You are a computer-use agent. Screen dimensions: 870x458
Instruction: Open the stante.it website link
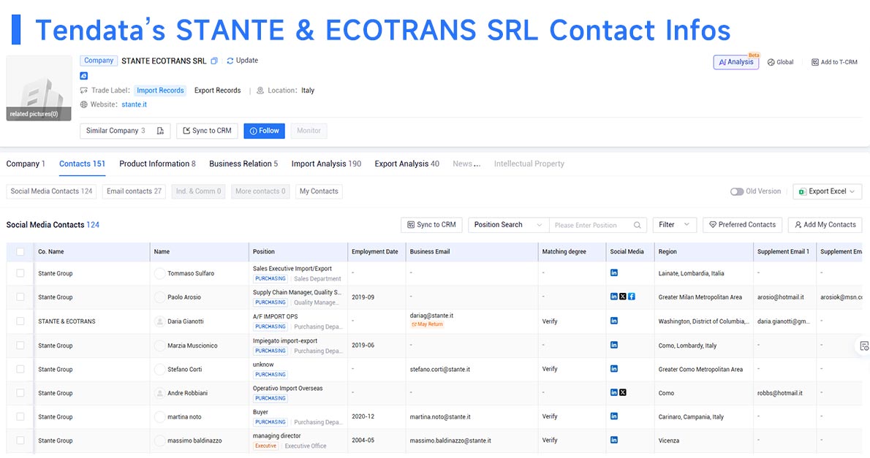tap(135, 104)
